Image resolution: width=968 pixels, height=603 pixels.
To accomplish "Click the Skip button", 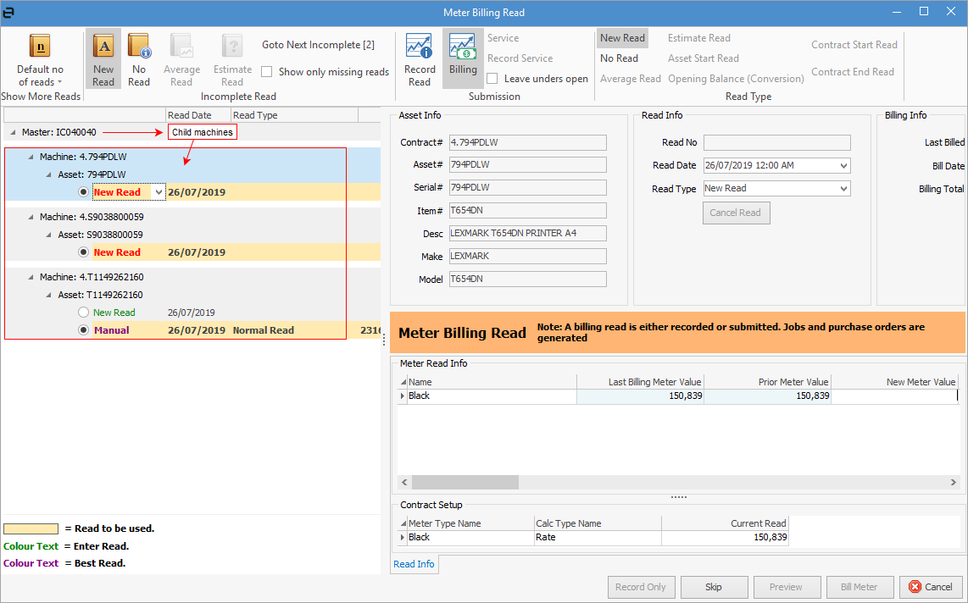I will tap(714, 587).
